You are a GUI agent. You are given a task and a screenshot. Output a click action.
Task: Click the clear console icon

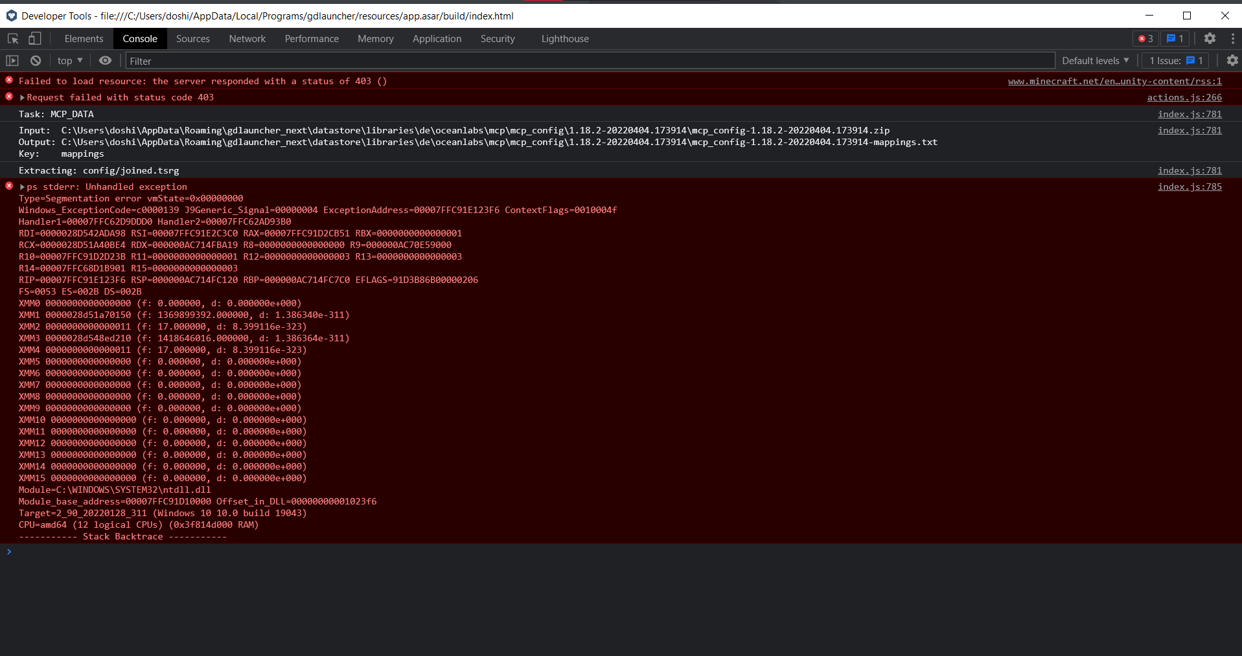click(36, 60)
